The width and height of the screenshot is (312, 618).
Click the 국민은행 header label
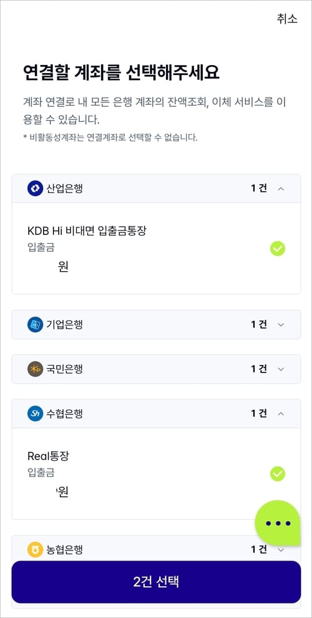[x=64, y=369]
